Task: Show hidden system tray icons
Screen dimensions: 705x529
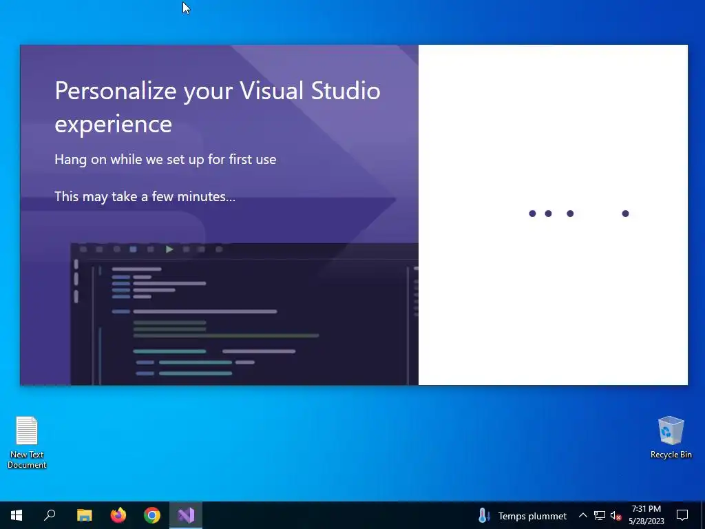Action: [582, 515]
